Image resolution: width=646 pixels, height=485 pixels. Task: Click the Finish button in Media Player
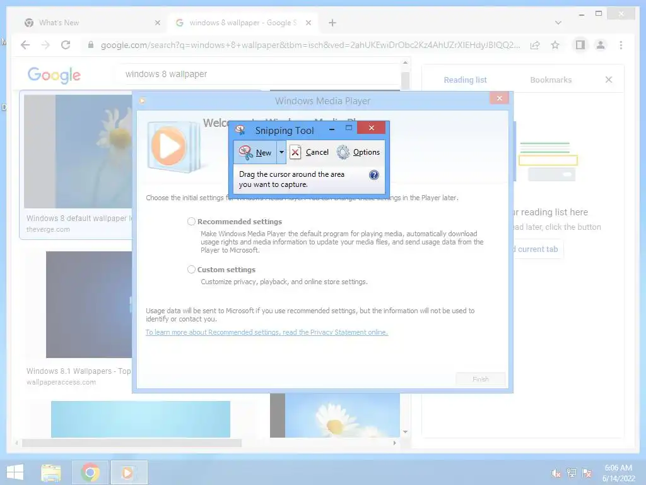tap(480, 379)
